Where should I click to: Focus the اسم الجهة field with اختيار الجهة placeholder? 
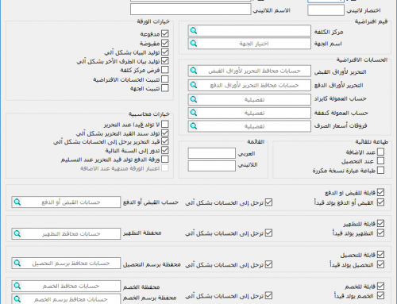(x=249, y=44)
